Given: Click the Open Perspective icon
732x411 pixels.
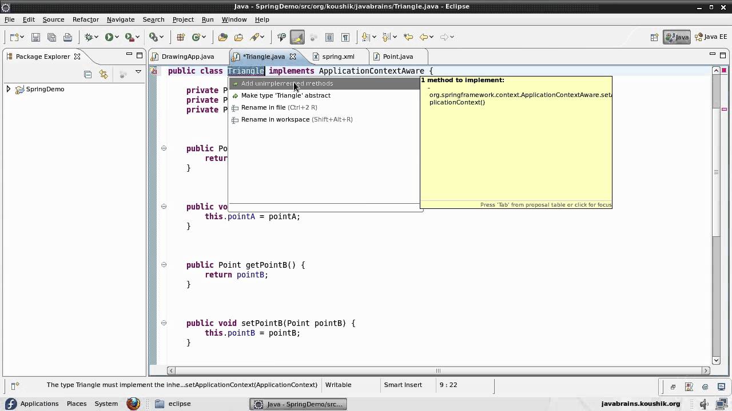Looking at the screenshot, I should click(654, 37).
